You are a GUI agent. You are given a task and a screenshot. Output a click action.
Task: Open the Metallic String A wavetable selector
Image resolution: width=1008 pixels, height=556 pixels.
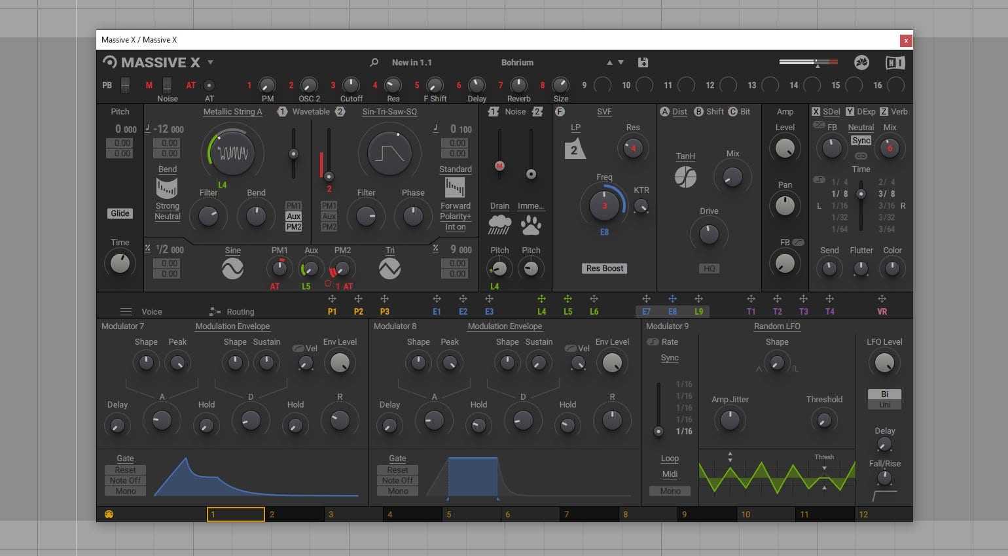point(233,112)
